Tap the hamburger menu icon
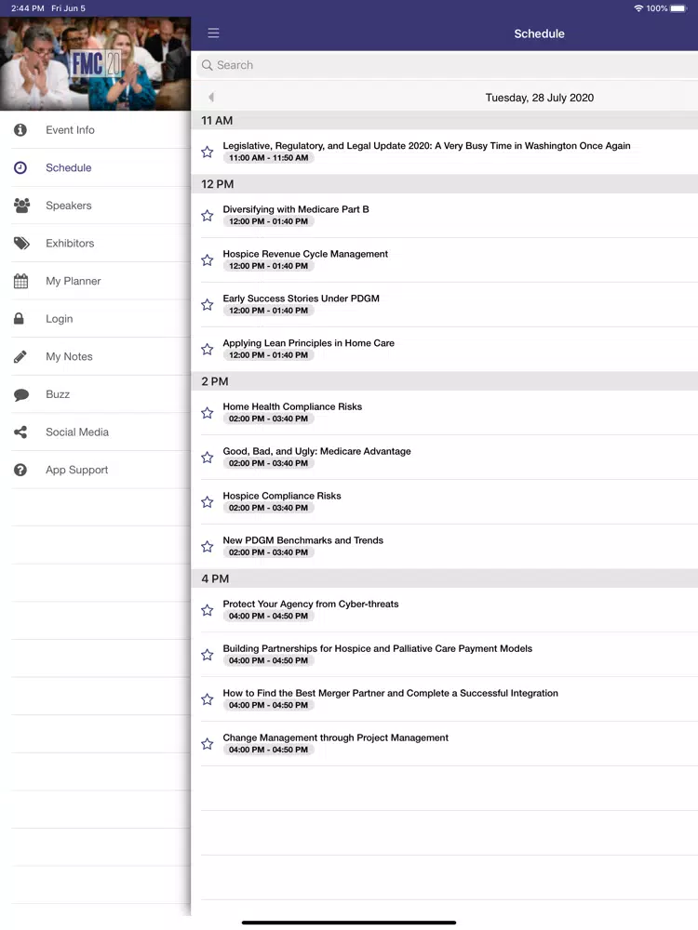 click(x=214, y=33)
